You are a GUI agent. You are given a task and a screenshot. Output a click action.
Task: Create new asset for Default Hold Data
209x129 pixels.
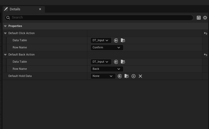[x=134, y=76]
